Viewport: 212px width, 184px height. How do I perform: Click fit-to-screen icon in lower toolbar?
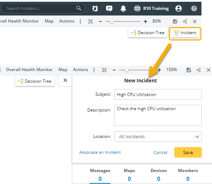coord(104,70)
